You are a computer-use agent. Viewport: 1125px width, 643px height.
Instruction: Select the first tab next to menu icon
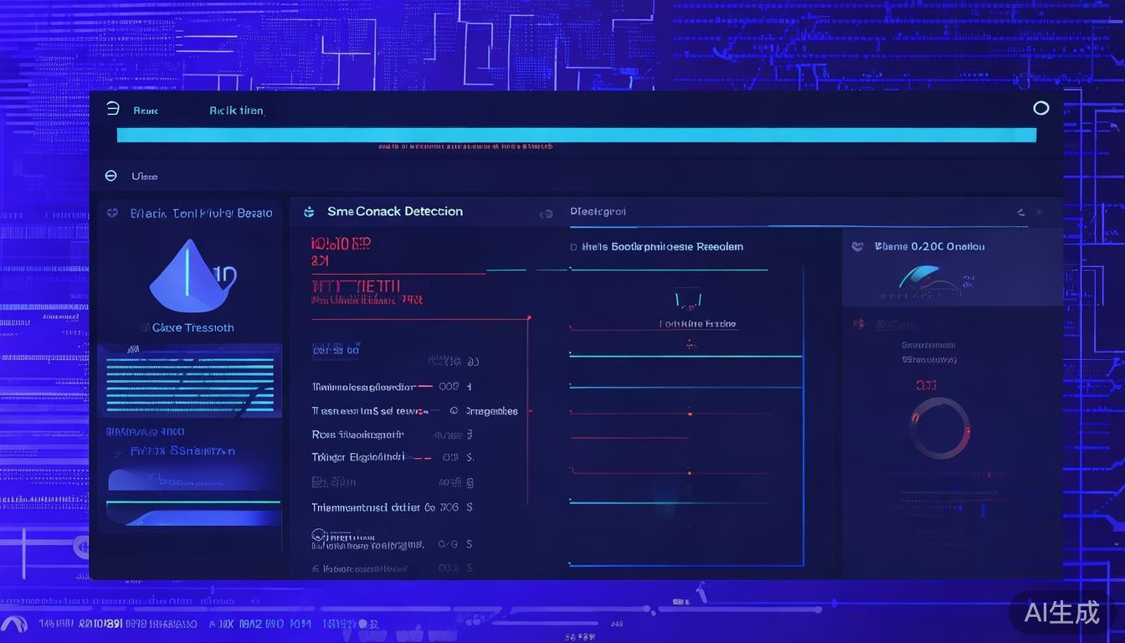146,111
